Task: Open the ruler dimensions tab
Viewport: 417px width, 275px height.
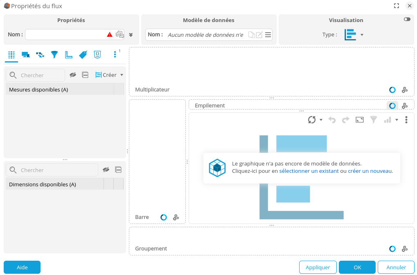Action: (69, 55)
